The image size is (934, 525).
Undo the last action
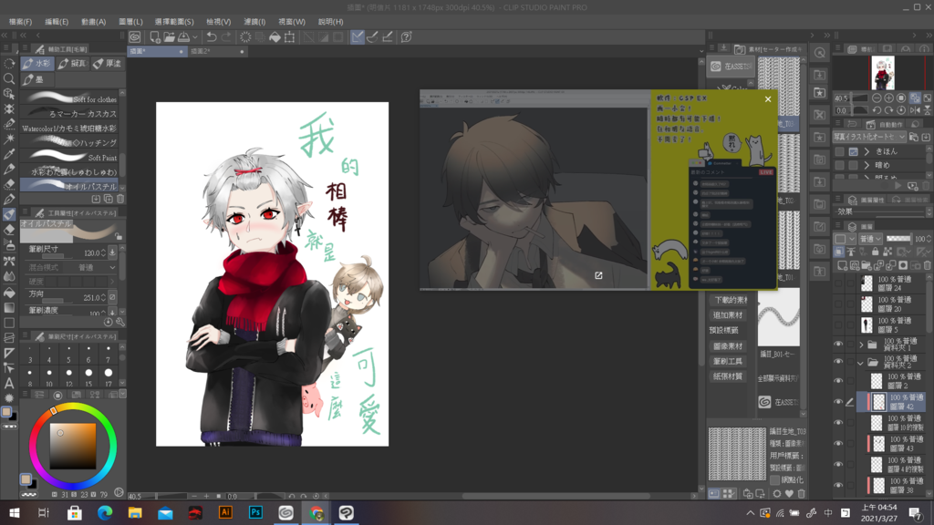click(211, 36)
